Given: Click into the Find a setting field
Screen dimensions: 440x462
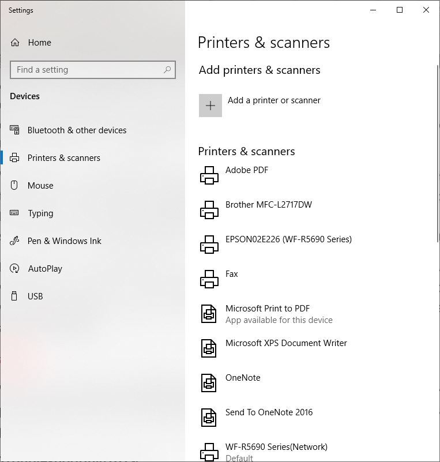Looking at the screenshot, I should [x=93, y=70].
